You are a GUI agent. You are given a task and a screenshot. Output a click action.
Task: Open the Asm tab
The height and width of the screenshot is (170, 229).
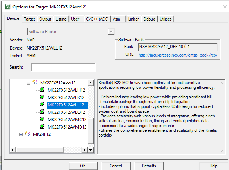pos(117,19)
